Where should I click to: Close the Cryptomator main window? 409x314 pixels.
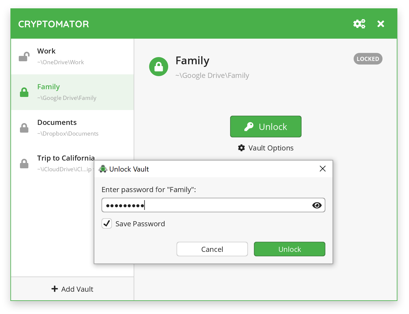point(381,24)
